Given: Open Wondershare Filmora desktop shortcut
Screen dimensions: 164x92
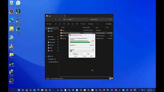Looking at the screenshot, I should click(18, 13).
